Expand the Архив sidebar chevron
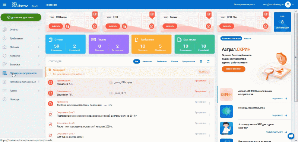Screen dimensions: 298x142 point(39,91)
